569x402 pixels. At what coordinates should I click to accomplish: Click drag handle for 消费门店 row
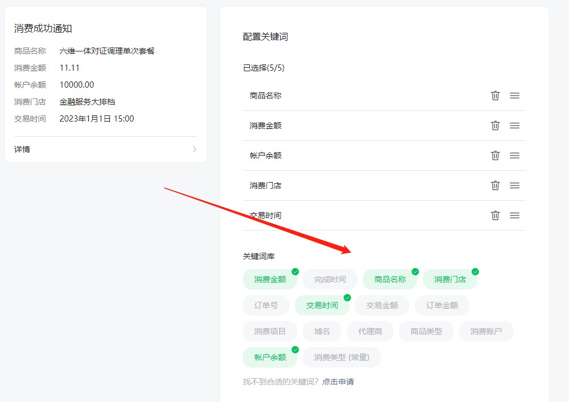(515, 185)
